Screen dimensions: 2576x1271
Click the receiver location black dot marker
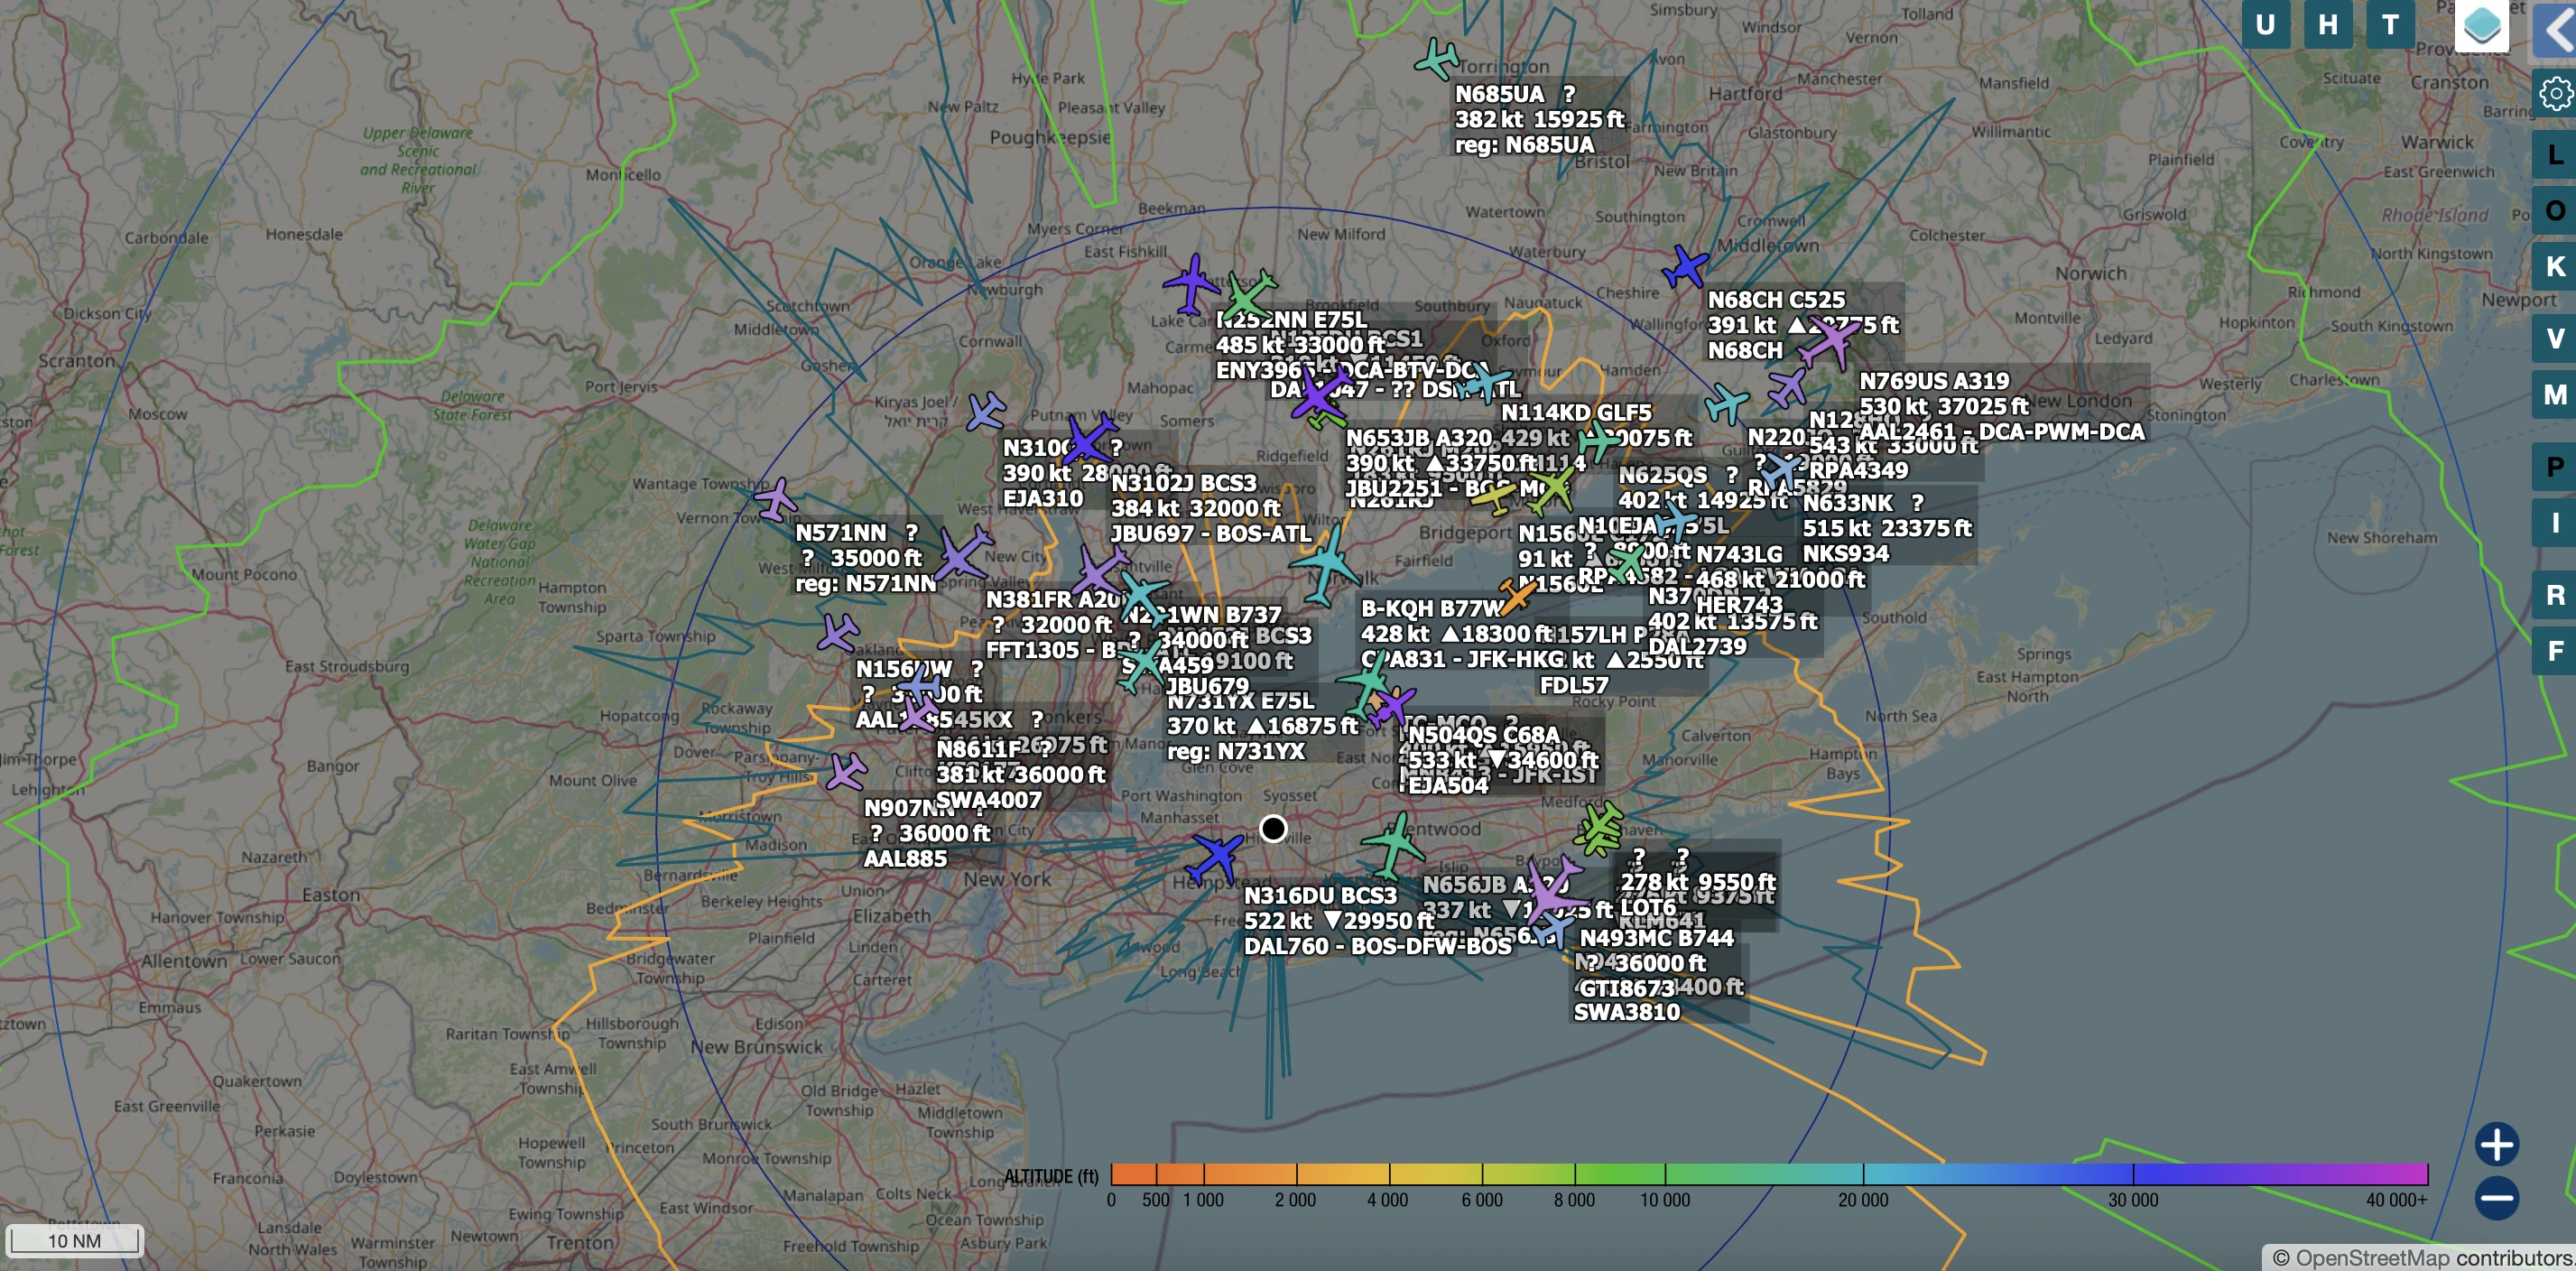[x=1273, y=828]
